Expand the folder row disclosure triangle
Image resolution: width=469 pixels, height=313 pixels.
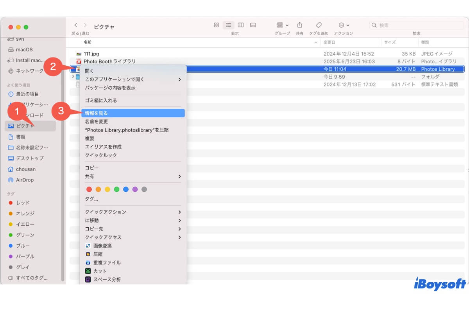pos(73,77)
